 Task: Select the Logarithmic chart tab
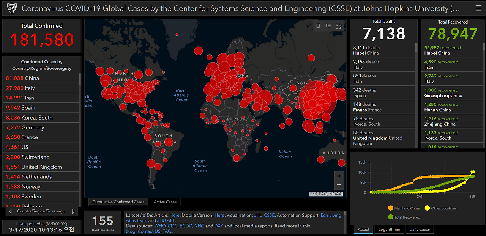(x=389, y=229)
